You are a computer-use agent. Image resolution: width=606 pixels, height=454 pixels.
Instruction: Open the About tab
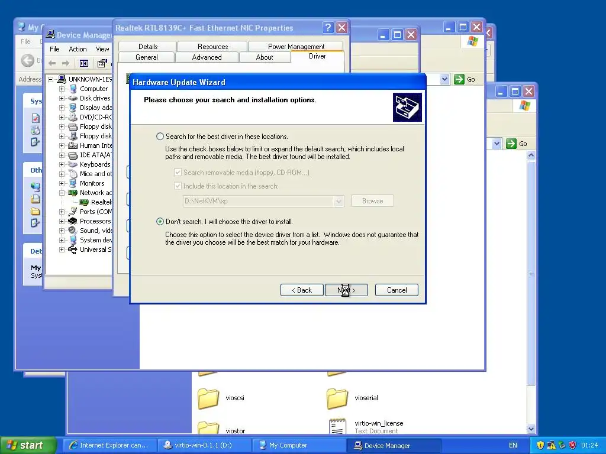265,57
